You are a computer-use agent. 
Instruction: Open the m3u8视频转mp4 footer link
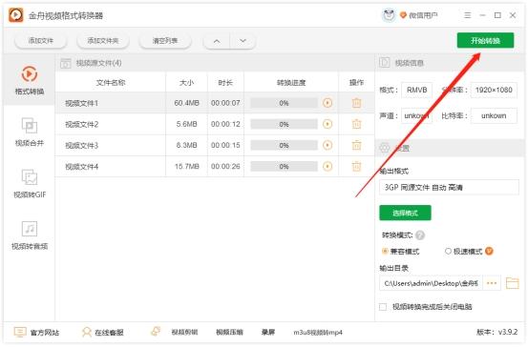tap(318, 332)
